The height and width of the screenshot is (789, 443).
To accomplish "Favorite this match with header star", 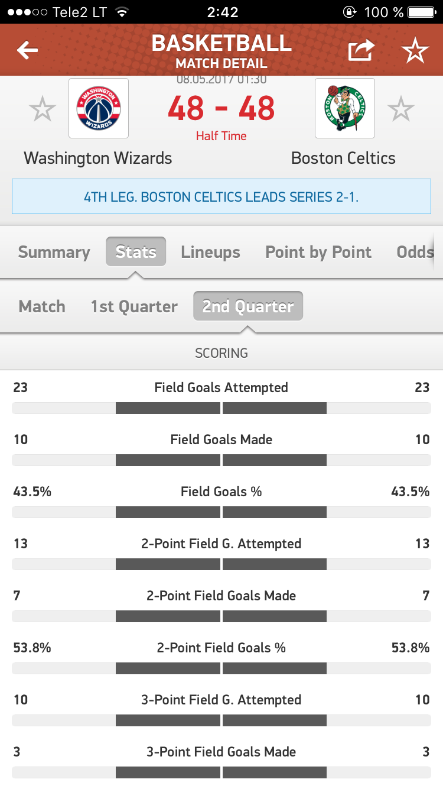I will (x=415, y=51).
